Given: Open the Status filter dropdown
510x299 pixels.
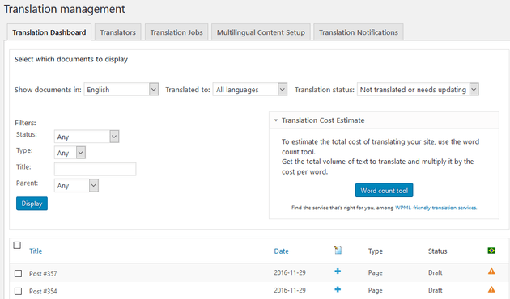Looking at the screenshot, I should tap(87, 137).
